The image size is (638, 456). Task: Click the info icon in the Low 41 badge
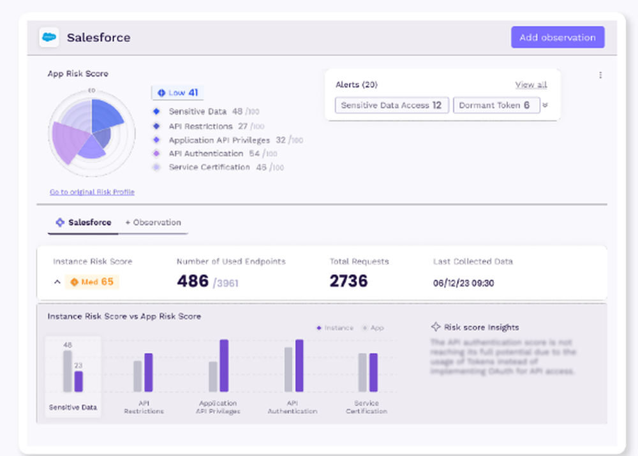coord(161,92)
